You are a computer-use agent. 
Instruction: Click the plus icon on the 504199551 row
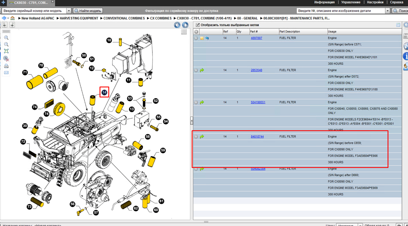[x=196, y=102]
